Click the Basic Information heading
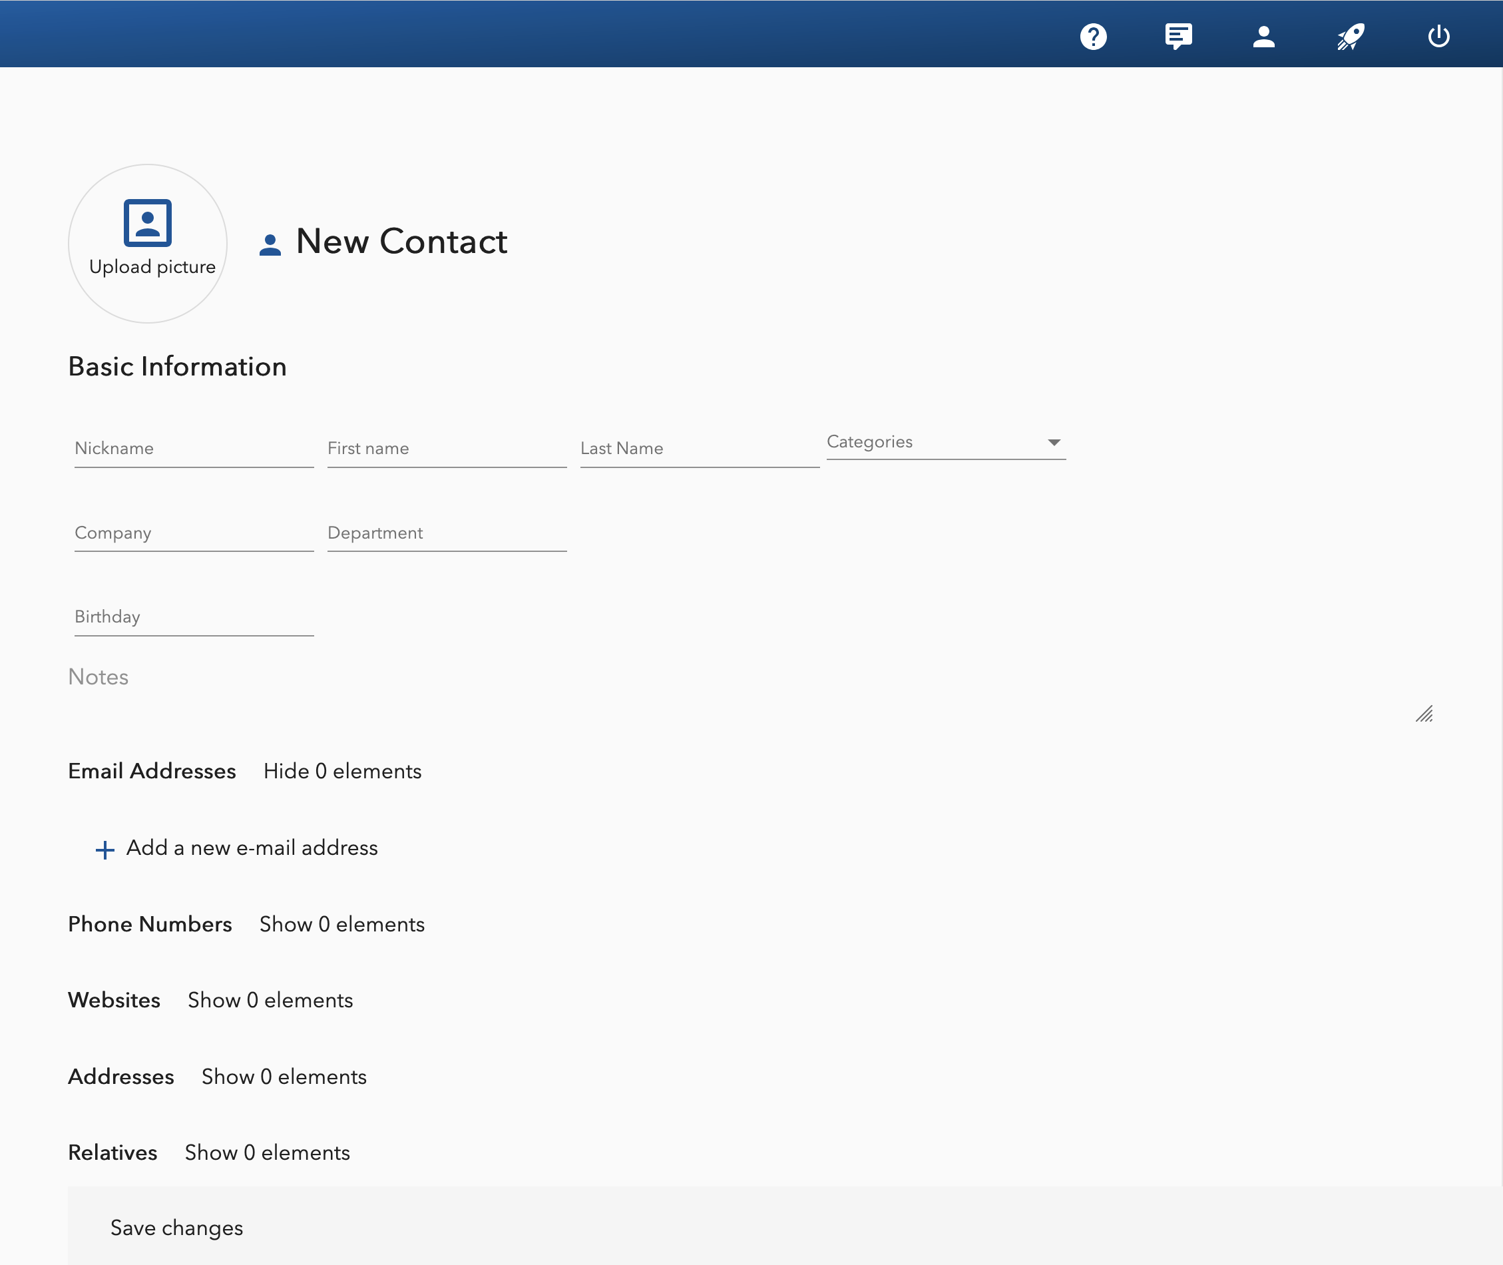Image resolution: width=1503 pixels, height=1265 pixels. [x=177, y=366]
